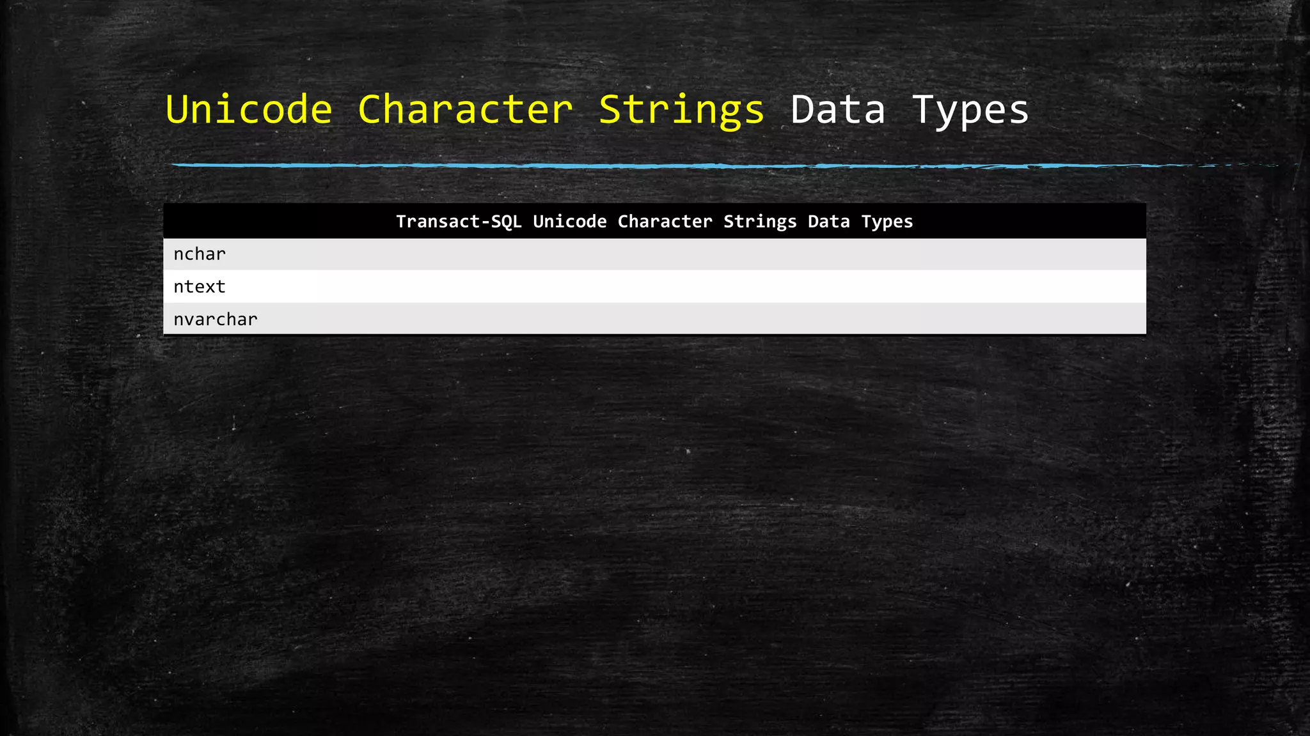Click the table header 'Transact-SQL Unicode Character Strings Data Types'
1310x736 pixels.
pos(654,221)
